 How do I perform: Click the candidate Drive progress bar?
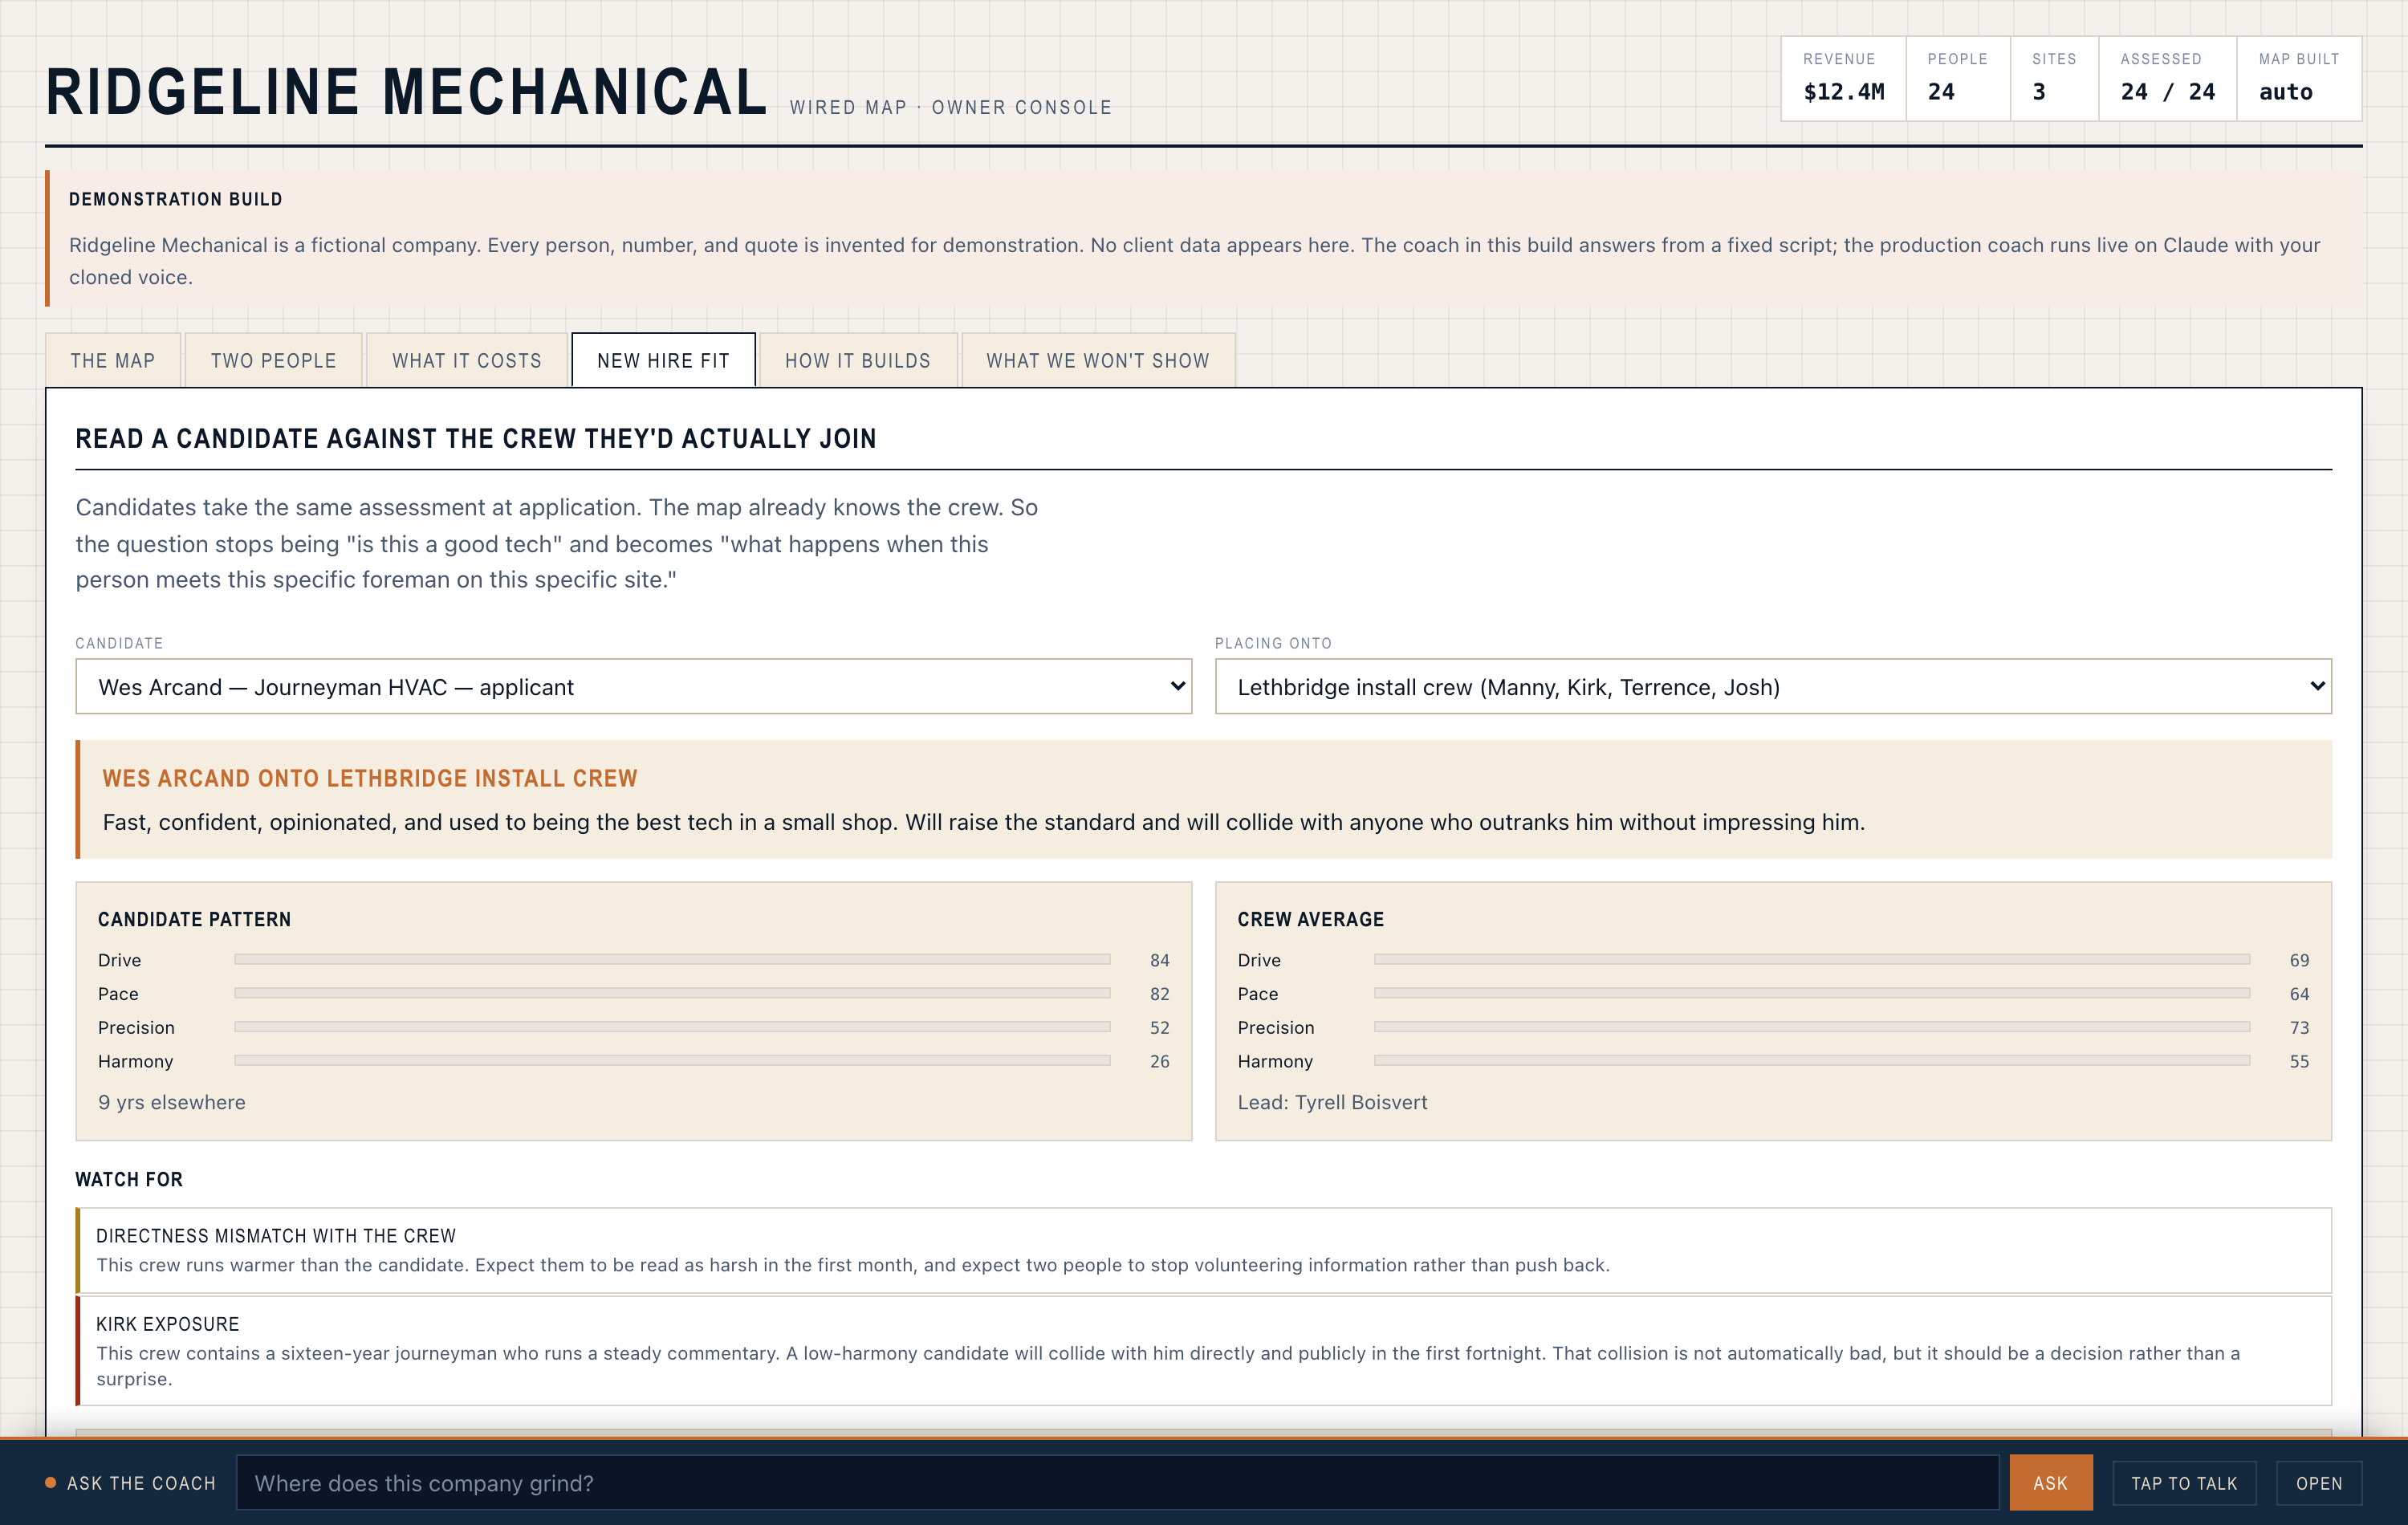[672, 959]
